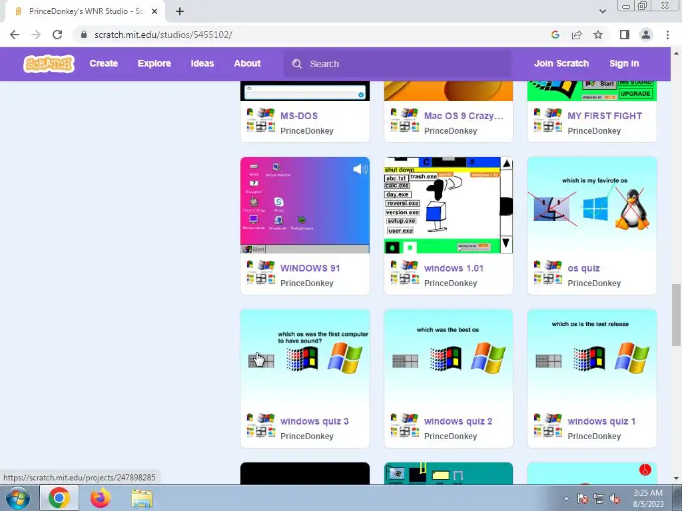The width and height of the screenshot is (682, 511).
Task: Click avatar on WINDOWS 91 card
Action: pos(261,272)
